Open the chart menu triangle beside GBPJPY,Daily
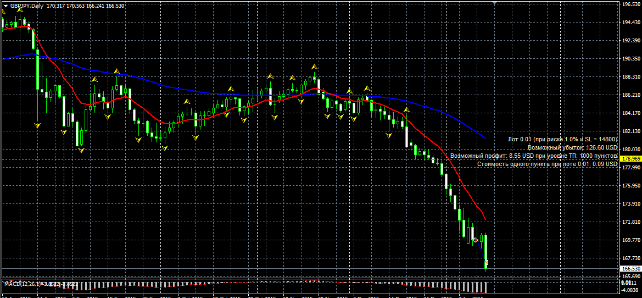Image resolution: width=642 pixels, height=298 pixels. click(5, 6)
